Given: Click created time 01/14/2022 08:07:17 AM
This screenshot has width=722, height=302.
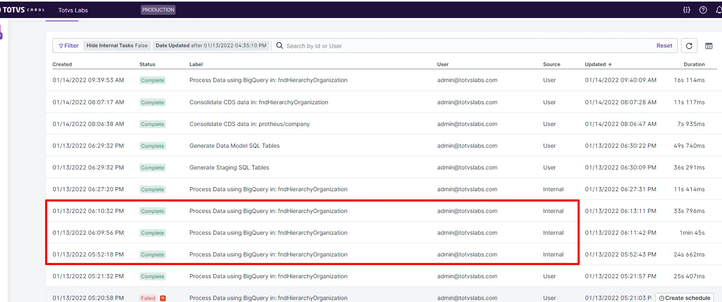Looking at the screenshot, I should tap(88, 102).
